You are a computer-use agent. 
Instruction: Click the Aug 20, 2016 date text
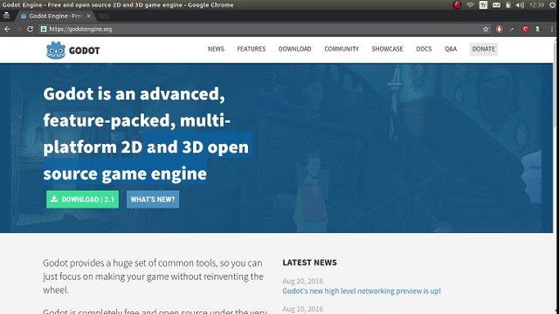(303, 281)
